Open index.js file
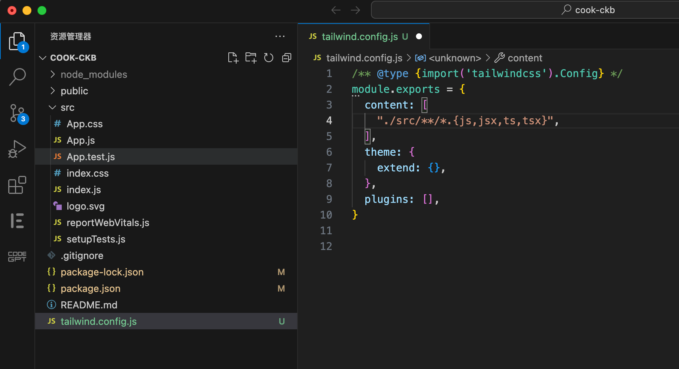 pos(166,190)
